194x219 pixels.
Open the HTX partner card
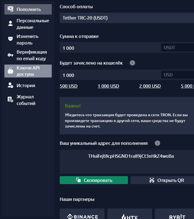click(x=130, y=214)
